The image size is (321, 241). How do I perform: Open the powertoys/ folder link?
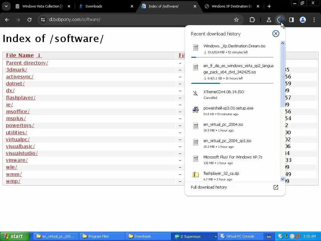(20, 126)
